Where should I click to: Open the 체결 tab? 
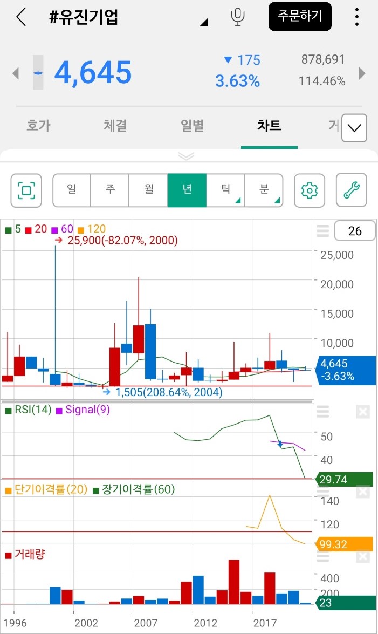point(115,125)
